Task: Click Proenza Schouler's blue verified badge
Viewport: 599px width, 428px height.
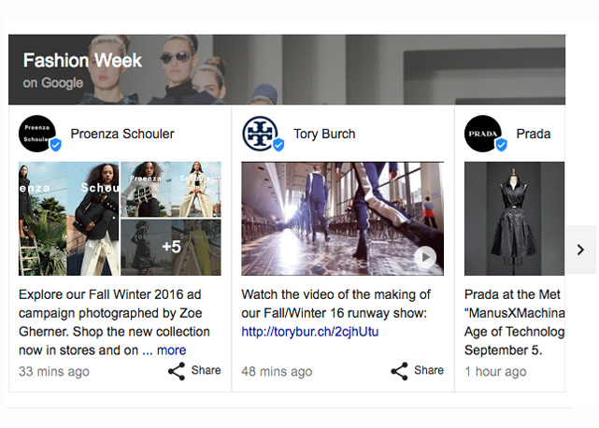Action: [55, 145]
